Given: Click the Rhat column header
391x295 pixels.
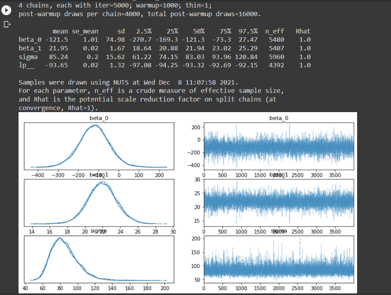Looking at the screenshot, I should [x=303, y=31].
